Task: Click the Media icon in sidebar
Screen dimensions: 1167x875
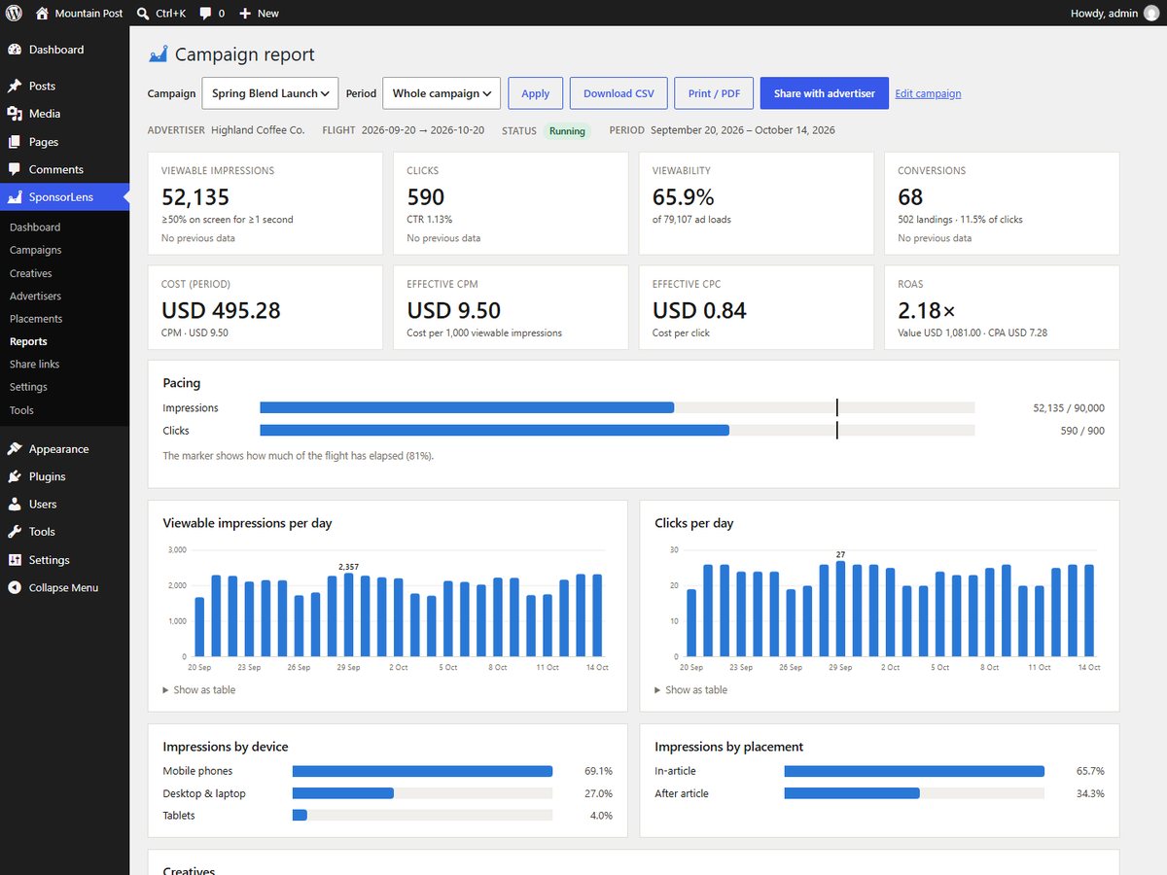Action: point(15,114)
